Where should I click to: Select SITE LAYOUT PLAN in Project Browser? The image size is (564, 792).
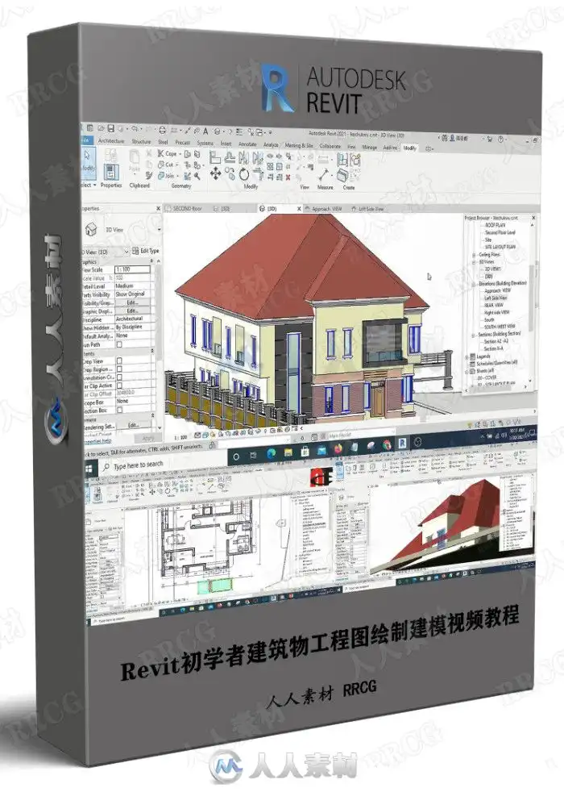coord(500,247)
